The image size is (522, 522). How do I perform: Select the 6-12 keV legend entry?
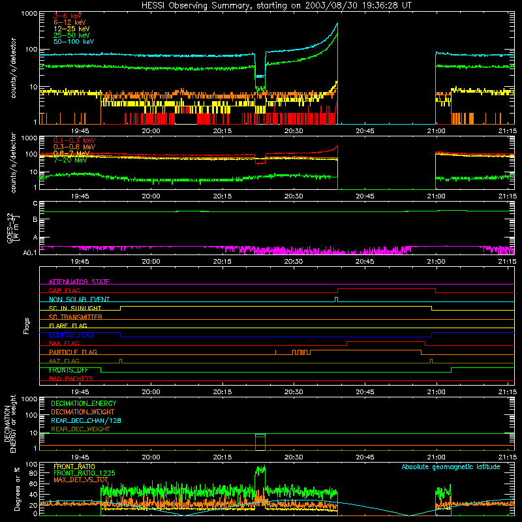pos(70,22)
